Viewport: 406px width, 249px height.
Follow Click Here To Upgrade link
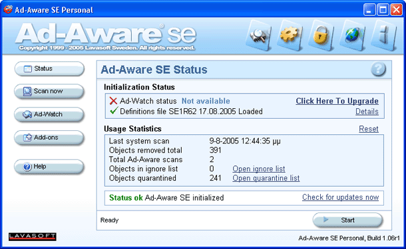tap(337, 101)
